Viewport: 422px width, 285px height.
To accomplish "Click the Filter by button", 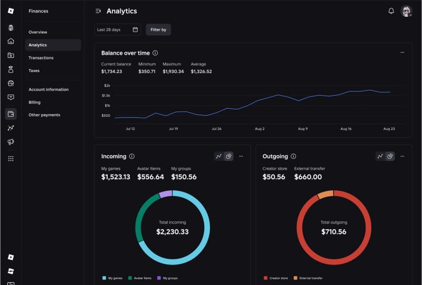I will [x=158, y=29].
